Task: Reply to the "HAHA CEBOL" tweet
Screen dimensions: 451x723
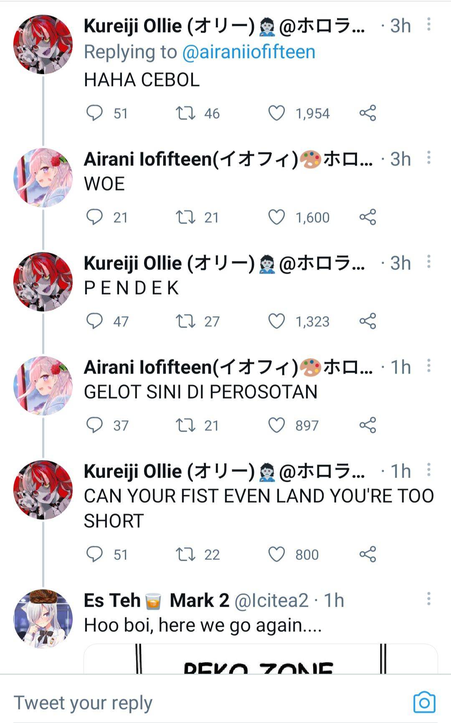Action: [94, 113]
